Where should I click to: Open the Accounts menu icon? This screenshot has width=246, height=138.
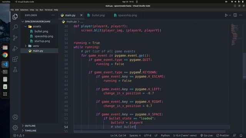pyautogui.click(x=15, y=117)
